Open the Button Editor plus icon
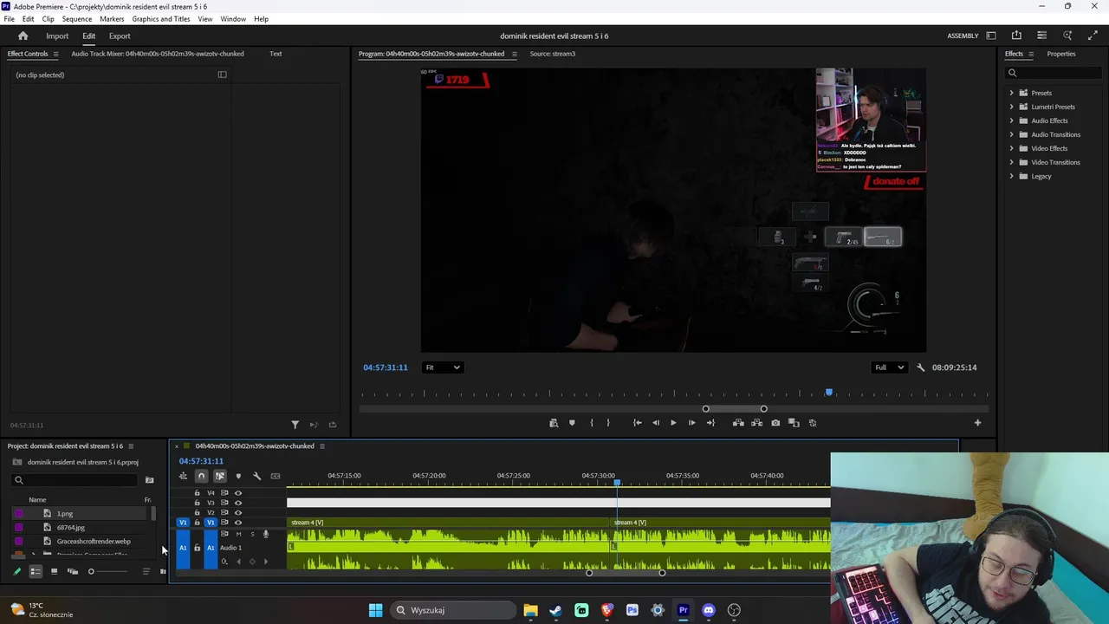1109x624 pixels. pyautogui.click(x=977, y=423)
